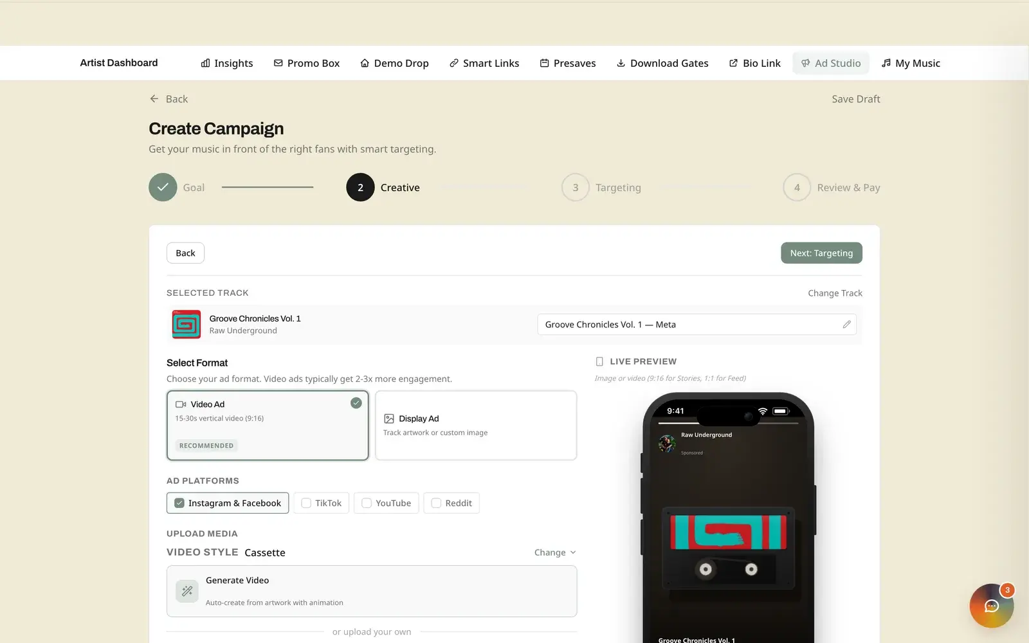Open Download Gates in the navigation

(x=662, y=63)
